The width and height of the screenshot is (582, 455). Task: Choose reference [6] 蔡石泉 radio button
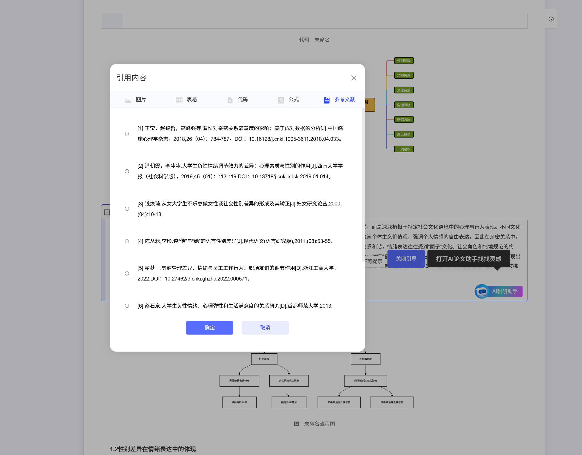click(127, 306)
